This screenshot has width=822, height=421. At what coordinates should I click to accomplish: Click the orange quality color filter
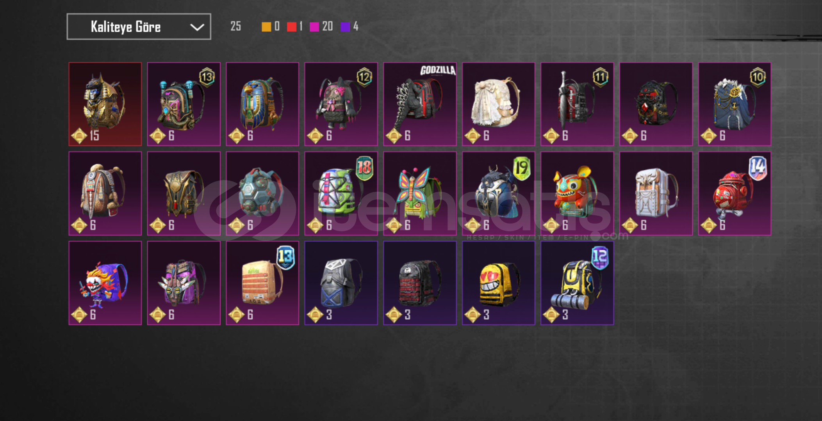(x=266, y=27)
